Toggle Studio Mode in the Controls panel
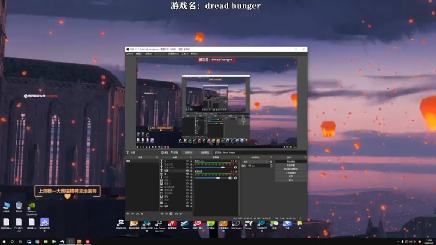Screen dimensions: 436x245 (291, 173)
